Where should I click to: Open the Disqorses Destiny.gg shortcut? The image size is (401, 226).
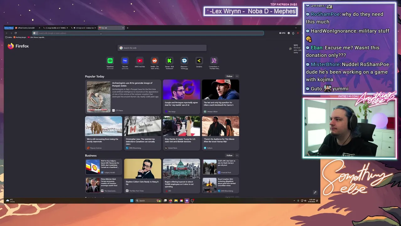point(184,63)
